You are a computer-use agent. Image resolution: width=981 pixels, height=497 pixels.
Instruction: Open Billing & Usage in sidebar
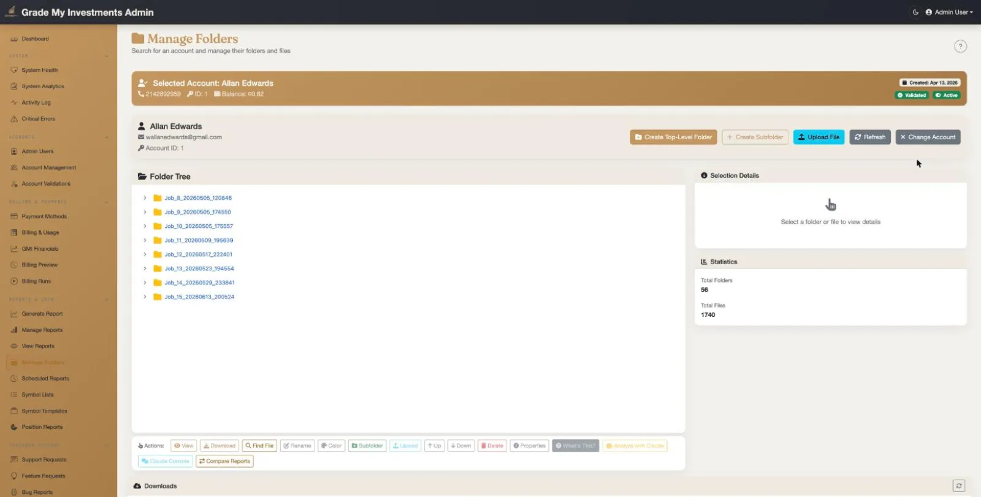click(40, 233)
